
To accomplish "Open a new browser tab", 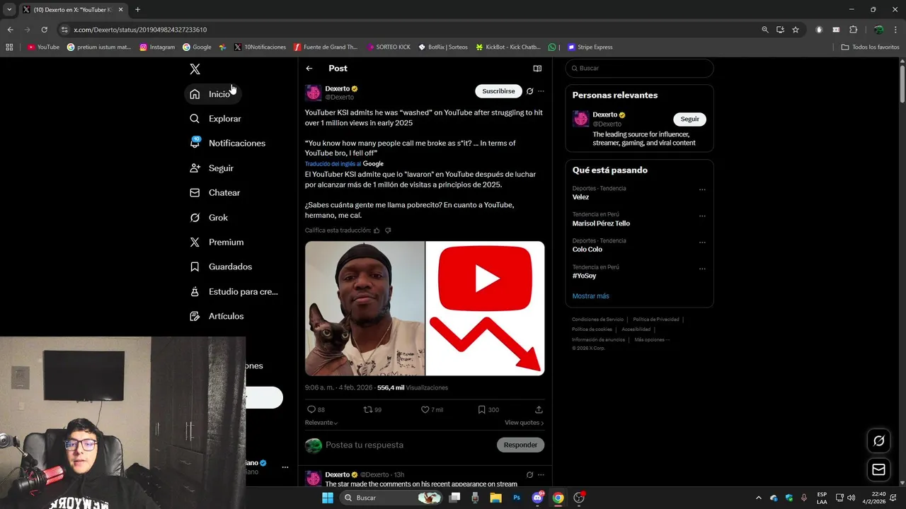I will coord(137,10).
